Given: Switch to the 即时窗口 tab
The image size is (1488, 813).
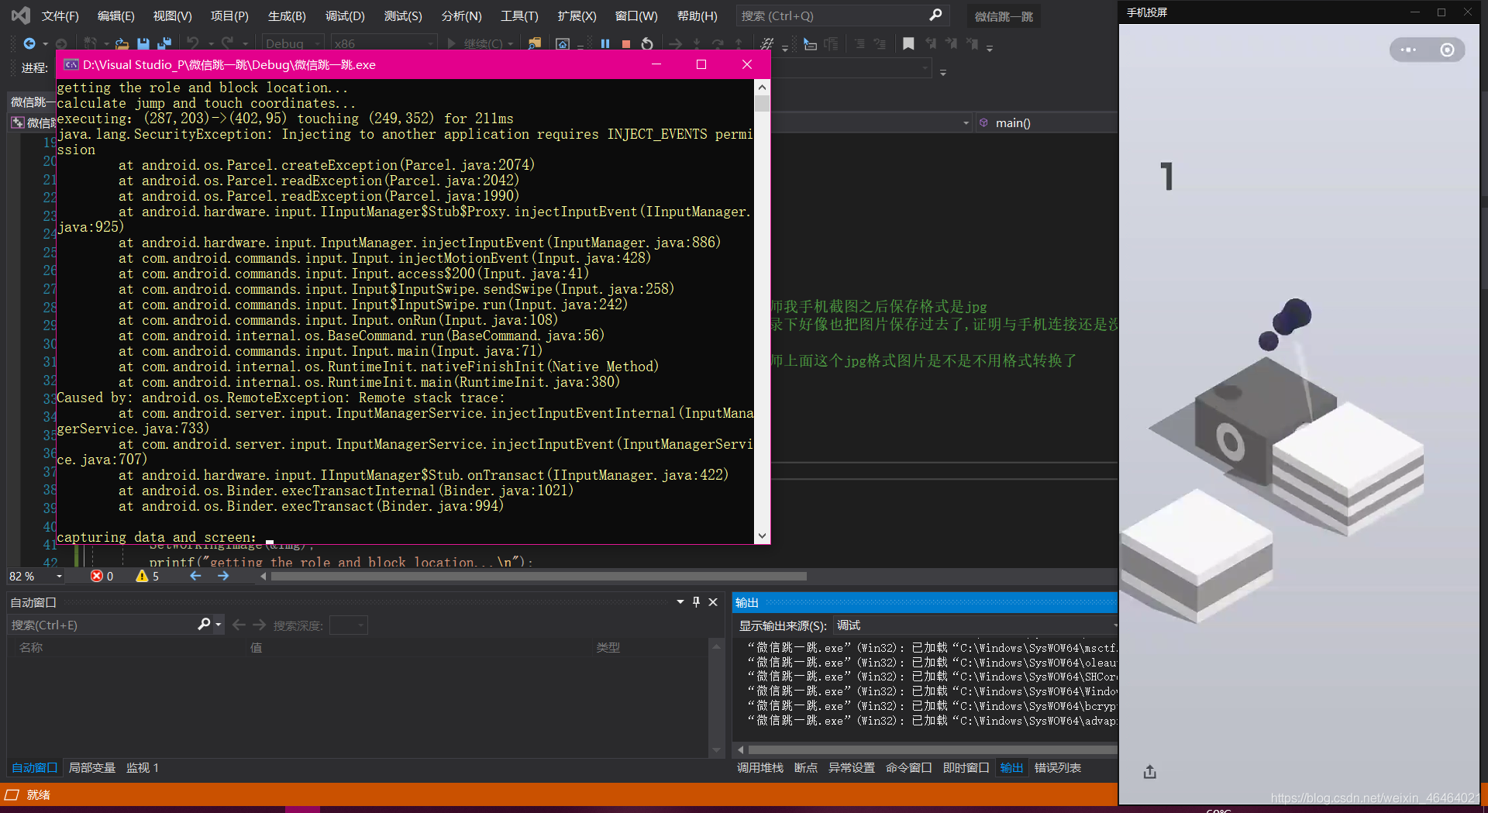Looking at the screenshot, I should [x=966, y=767].
